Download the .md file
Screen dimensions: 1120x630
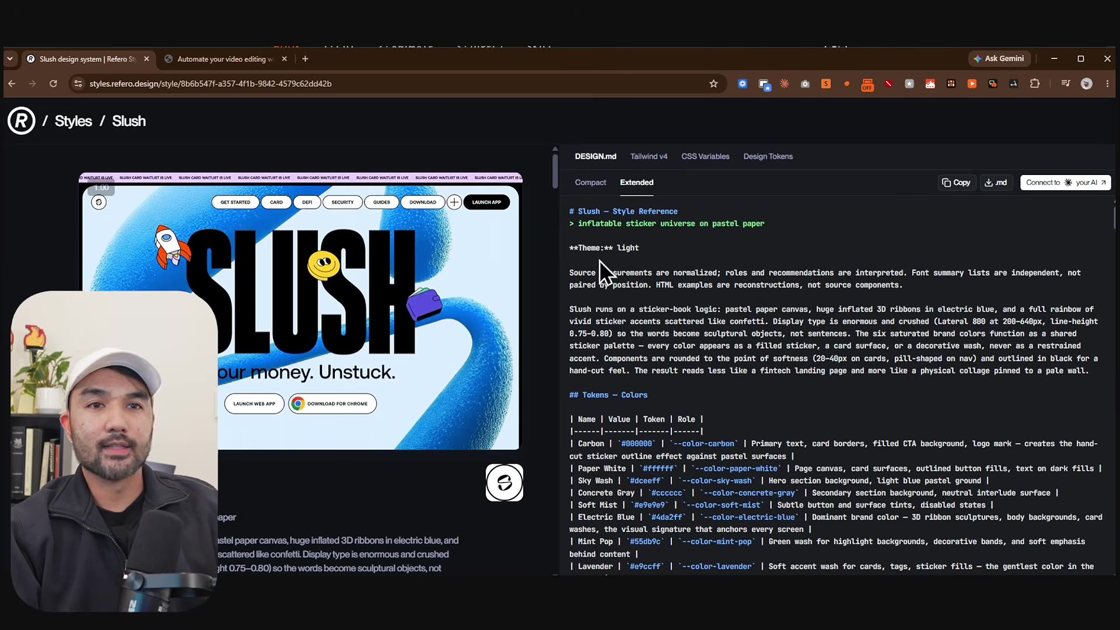(x=996, y=183)
